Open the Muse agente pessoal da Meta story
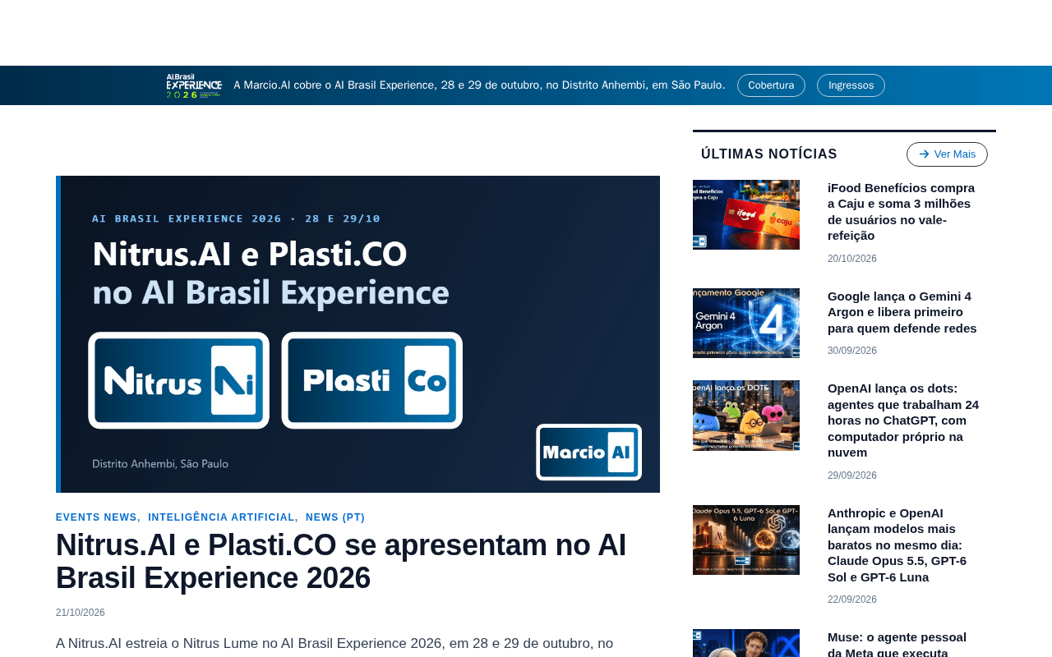 897,644
